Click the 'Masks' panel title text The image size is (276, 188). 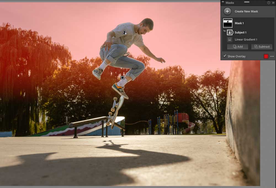(x=230, y=3)
